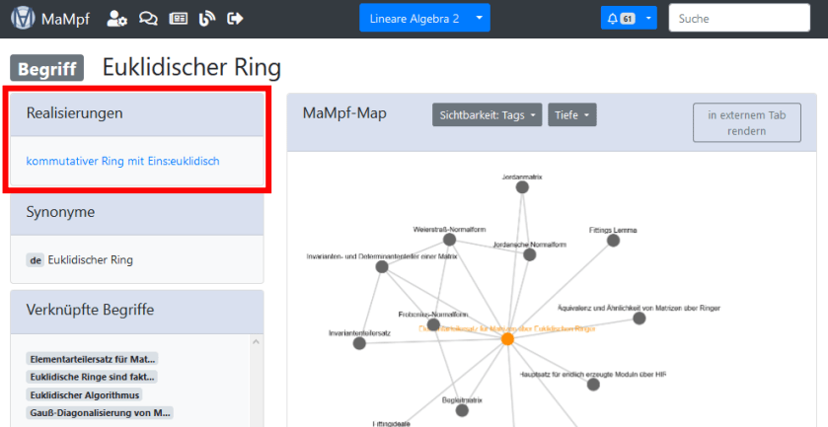Open the Sichtbarkeit: Tags dropdown
This screenshot has height=427, width=828.
pyautogui.click(x=487, y=115)
